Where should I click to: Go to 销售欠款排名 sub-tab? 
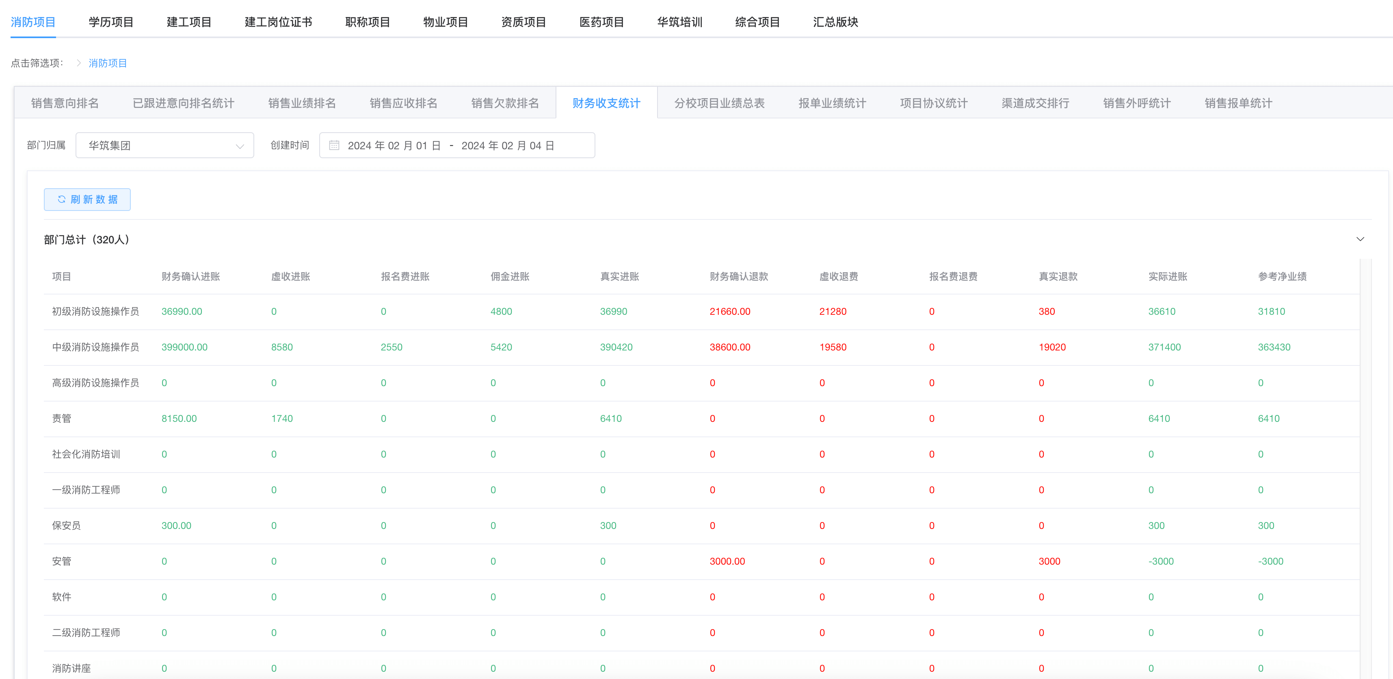(504, 103)
